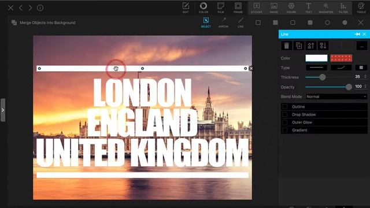Send the line object backward
The height and width of the screenshot is (208, 370).
pos(323,46)
